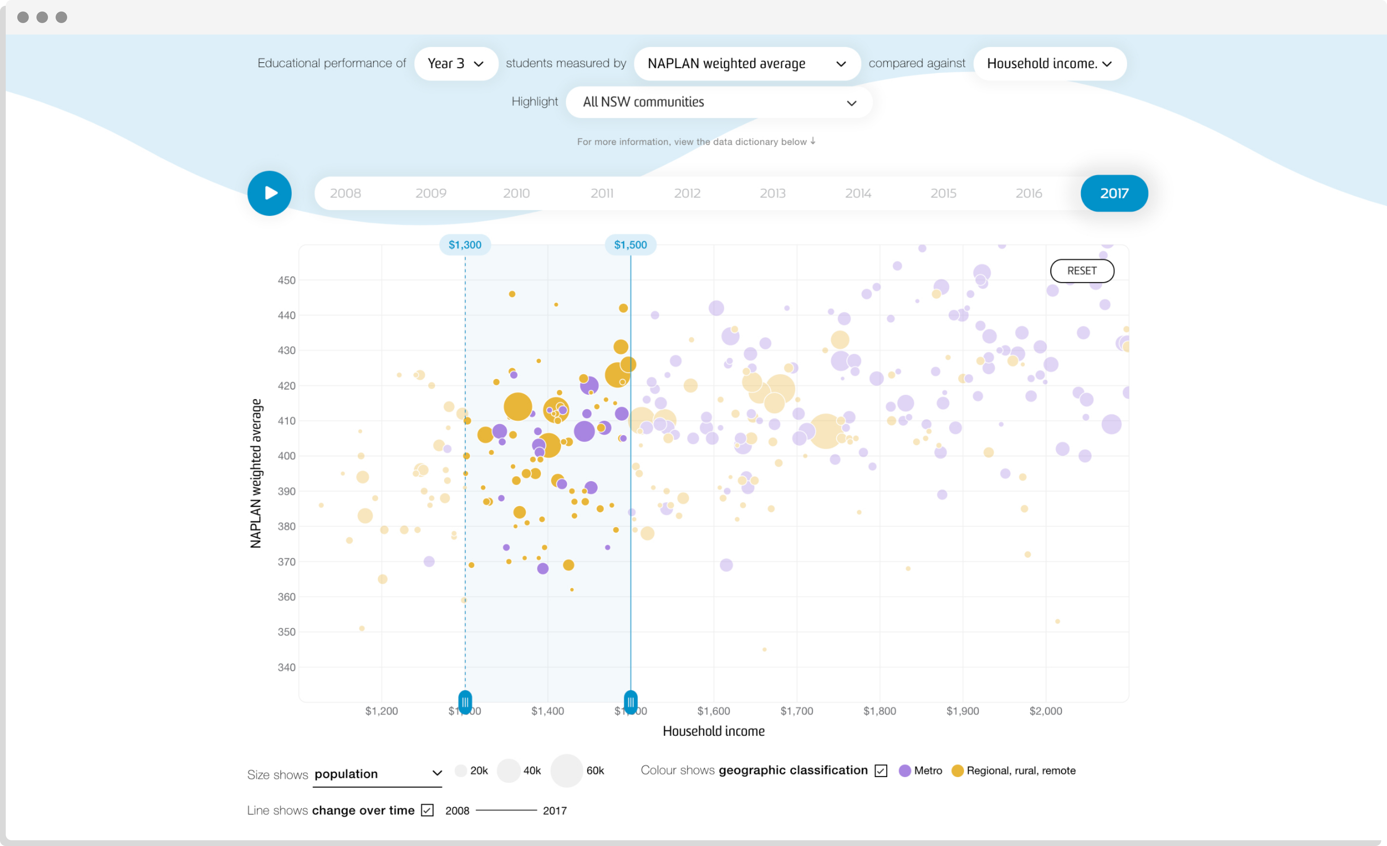Viewport: 1387px width, 846px height.
Task: Click the RESET button
Action: (1081, 271)
